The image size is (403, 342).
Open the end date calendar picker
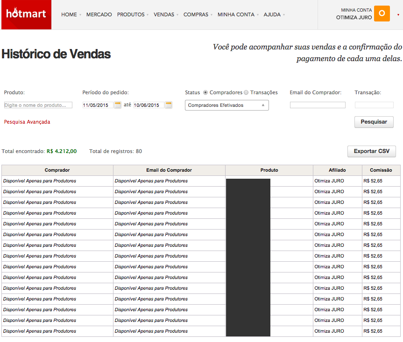pos(169,105)
